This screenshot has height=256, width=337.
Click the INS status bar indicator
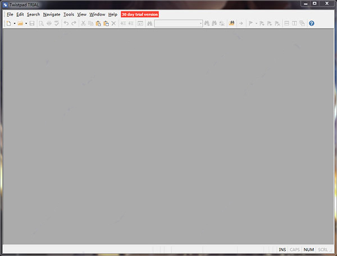[283, 250]
